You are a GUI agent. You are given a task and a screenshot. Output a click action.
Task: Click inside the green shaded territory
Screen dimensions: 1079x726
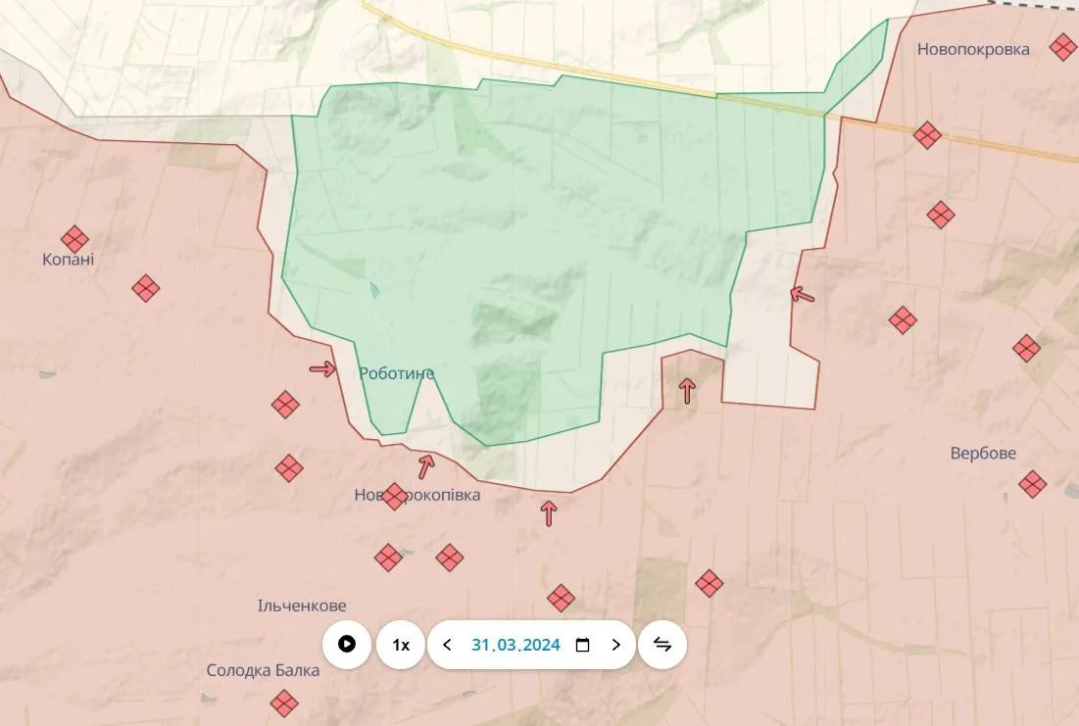[x=549, y=216]
